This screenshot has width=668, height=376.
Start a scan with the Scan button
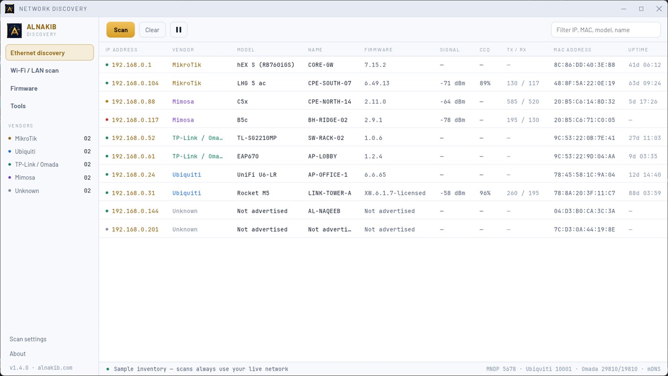pyautogui.click(x=120, y=30)
